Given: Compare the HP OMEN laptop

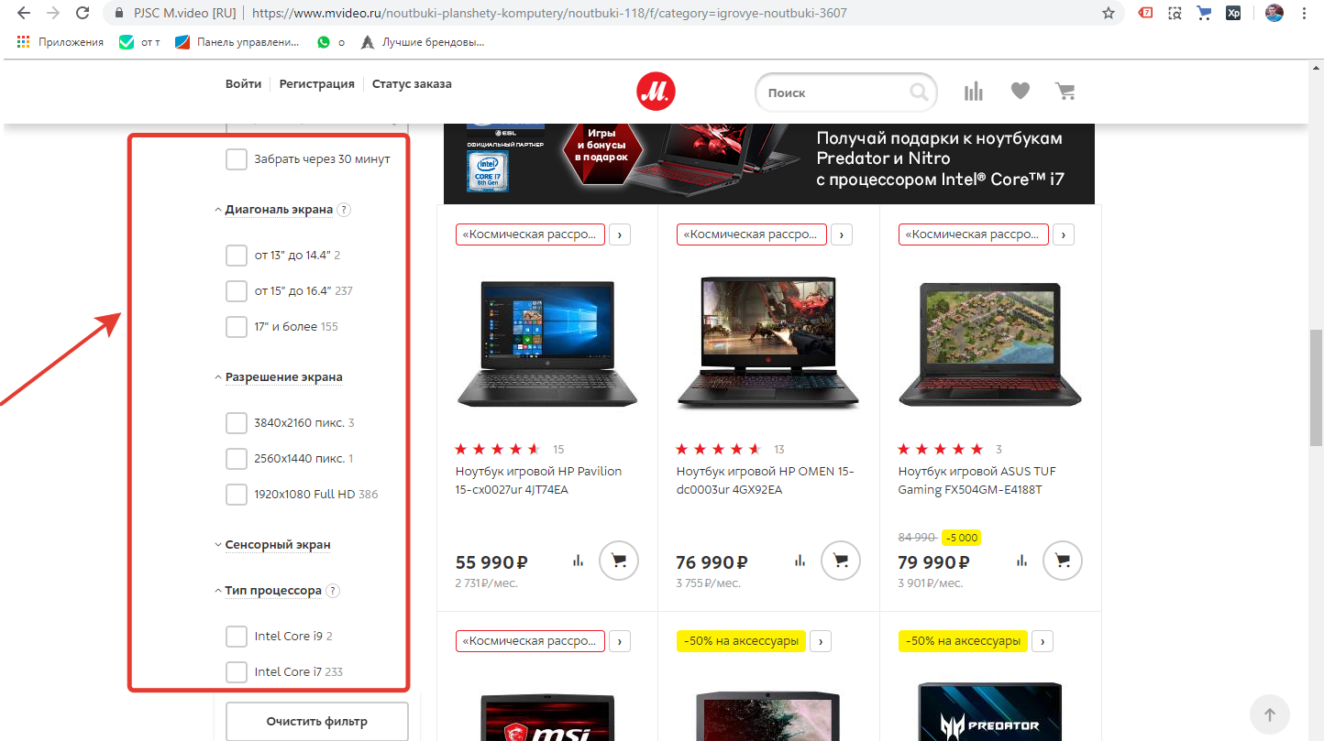Looking at the screenshot, I should click(800, 561).
